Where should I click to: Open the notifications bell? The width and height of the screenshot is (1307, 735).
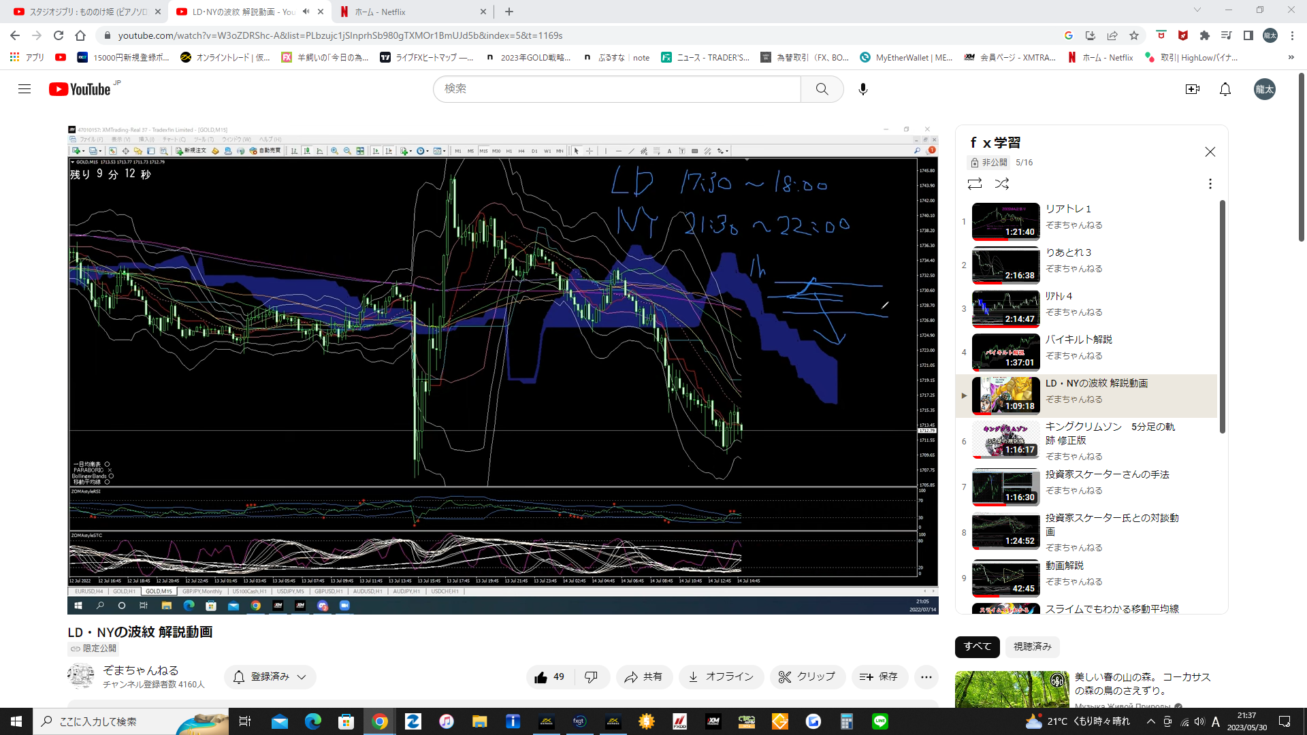coord(1225,89)
